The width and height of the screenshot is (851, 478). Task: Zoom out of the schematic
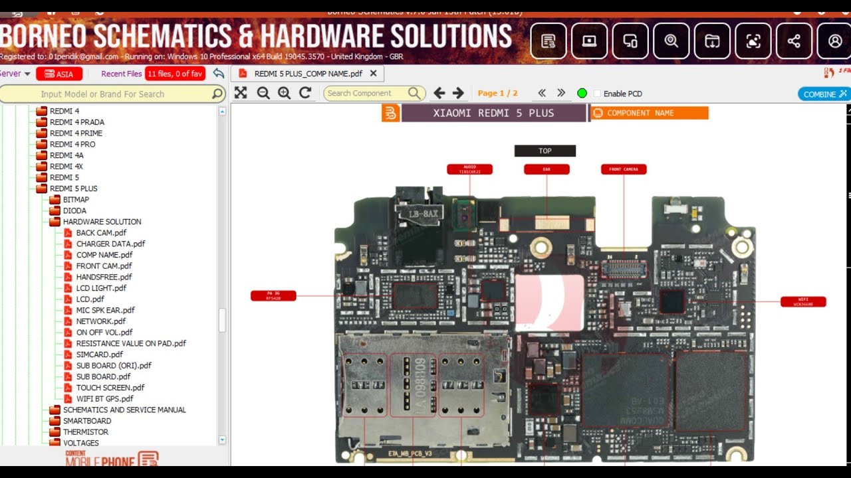[x=263, y=93]
